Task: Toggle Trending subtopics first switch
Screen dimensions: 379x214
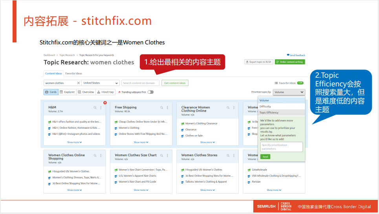Action: [150, 92]
